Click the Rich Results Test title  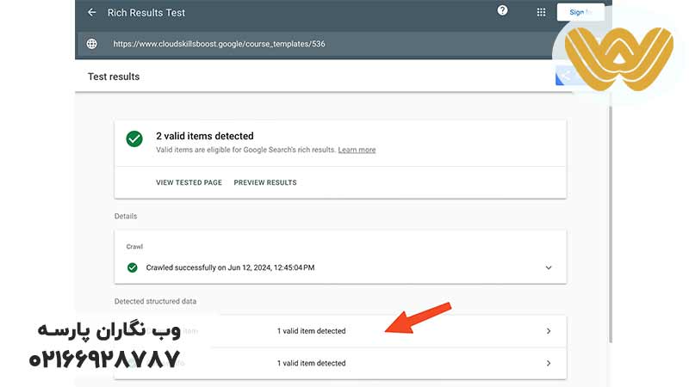coord(146,13)
